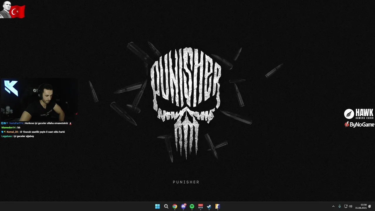Viewport: 375px width, 211px height.
Task: Open taskbar Search
Action: click(x=166, y=206)
